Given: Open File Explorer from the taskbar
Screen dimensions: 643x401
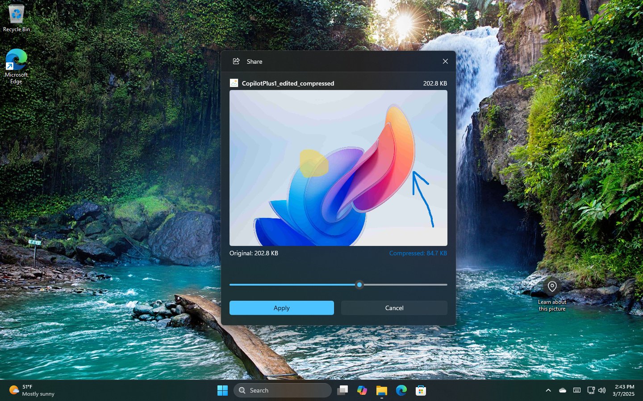Looking at the screenshot, I should (381, 390).
